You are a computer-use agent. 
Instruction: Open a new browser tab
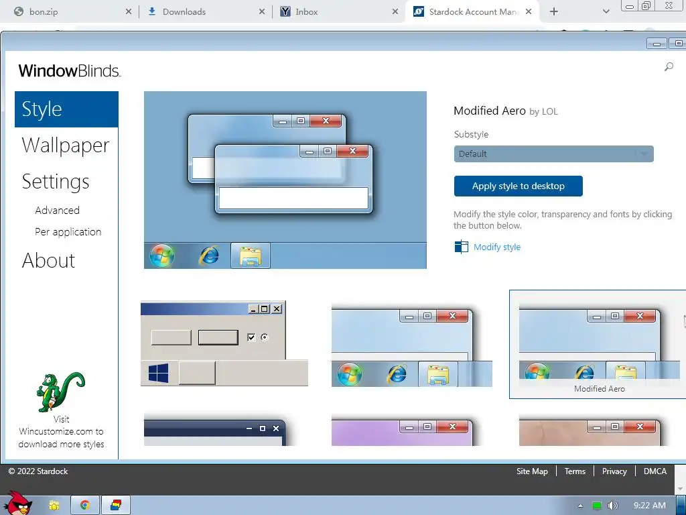554,11
